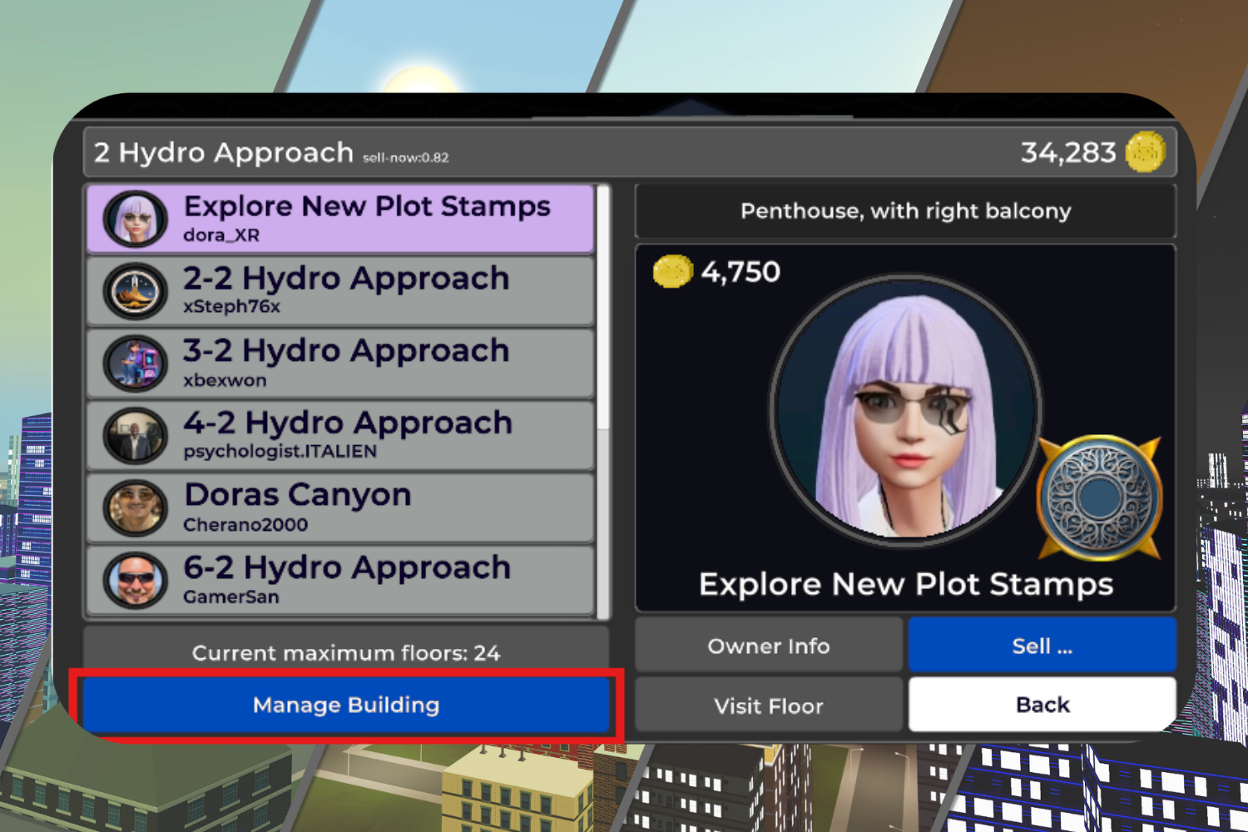Click dora_XR avatar icon in list
Viewport: 1248px width, 832px height.
click(x=135, y=219)
